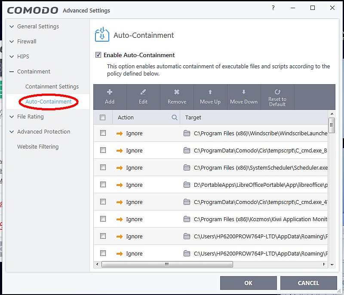Click the SystemScheduler Scheduler.exe target row
Viewport: 344px width, 295px height.
coord(261,167)
